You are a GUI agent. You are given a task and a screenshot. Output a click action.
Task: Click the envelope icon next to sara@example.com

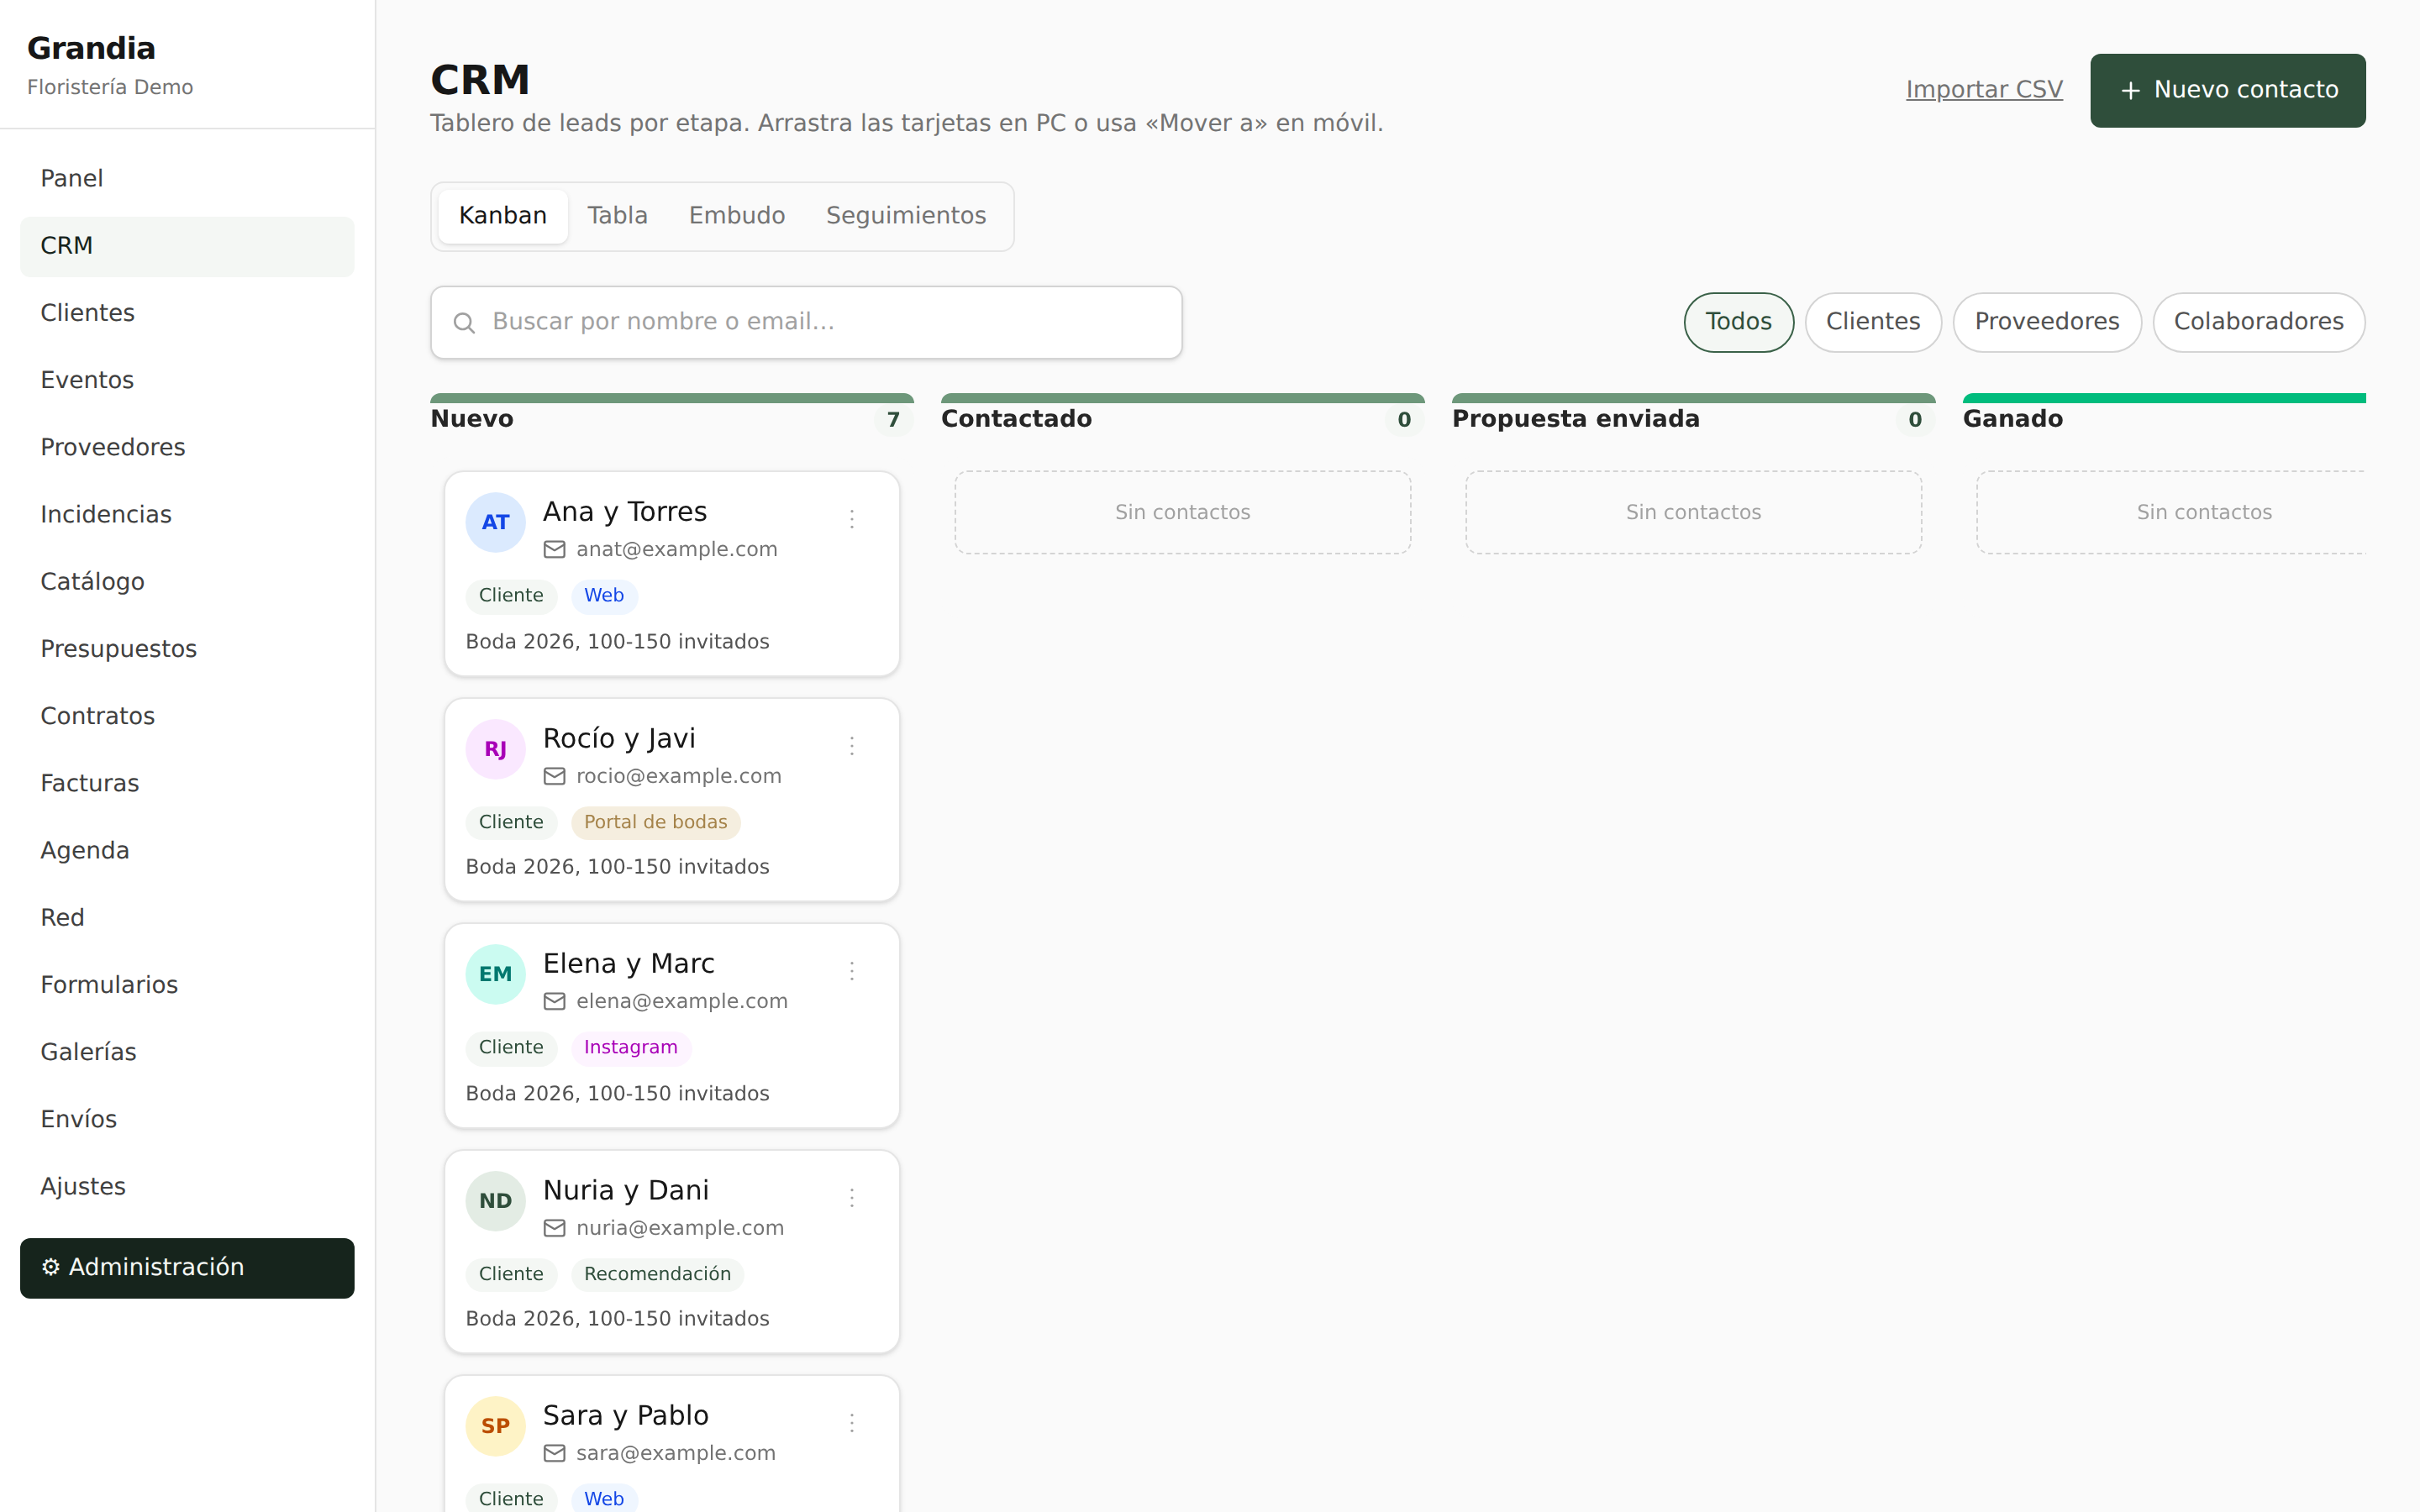point(554,1453)
